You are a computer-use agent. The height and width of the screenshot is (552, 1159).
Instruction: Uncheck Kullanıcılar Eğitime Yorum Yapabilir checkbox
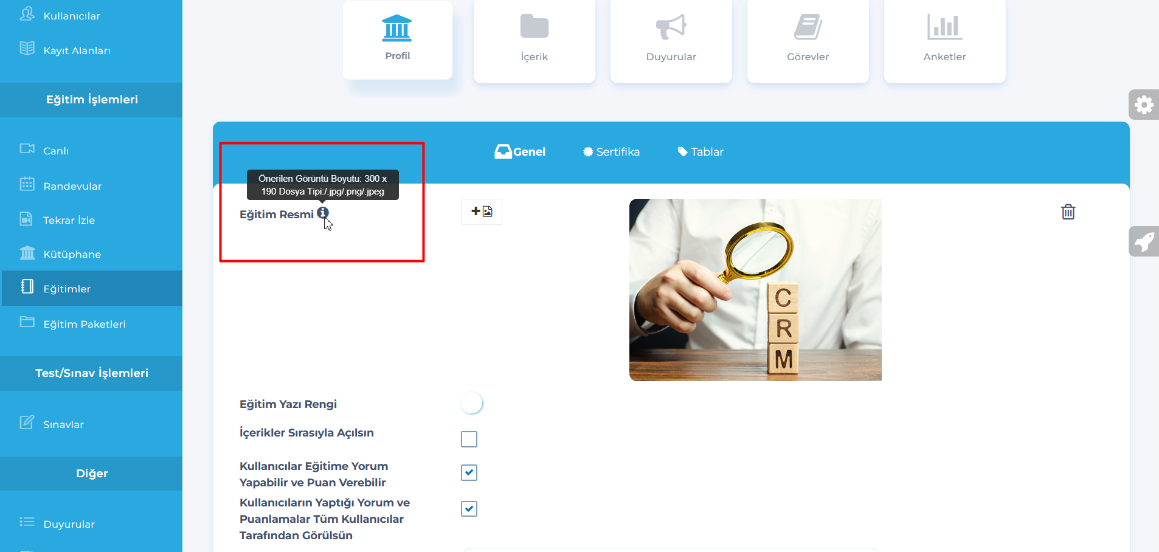pyautogui.click(x=469, y=472)
